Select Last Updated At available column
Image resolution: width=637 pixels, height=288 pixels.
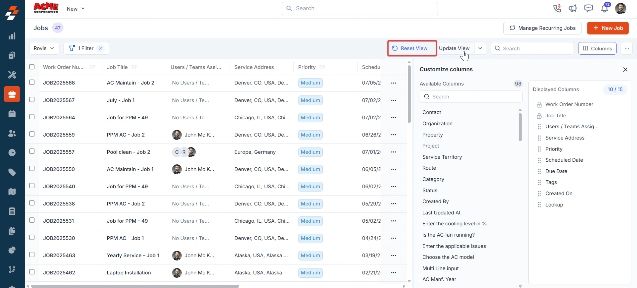(x=441, y=213)
